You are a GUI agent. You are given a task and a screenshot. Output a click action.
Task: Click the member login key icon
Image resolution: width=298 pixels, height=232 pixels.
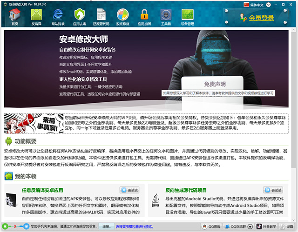click(x=243, y=18)
